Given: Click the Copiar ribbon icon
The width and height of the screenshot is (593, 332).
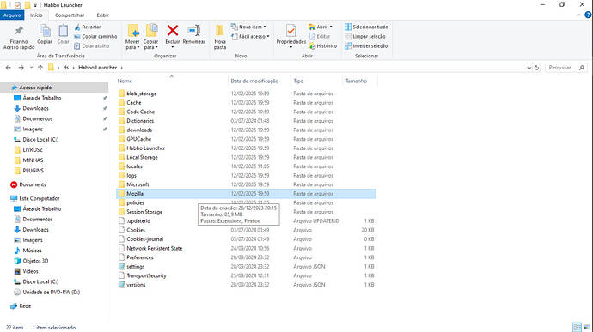Looking at the screenshot, I should pos(45,35).
